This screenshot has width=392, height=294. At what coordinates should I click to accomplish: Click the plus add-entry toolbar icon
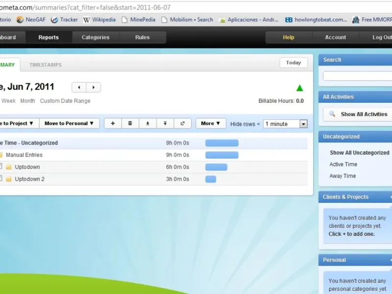(113, 123)
